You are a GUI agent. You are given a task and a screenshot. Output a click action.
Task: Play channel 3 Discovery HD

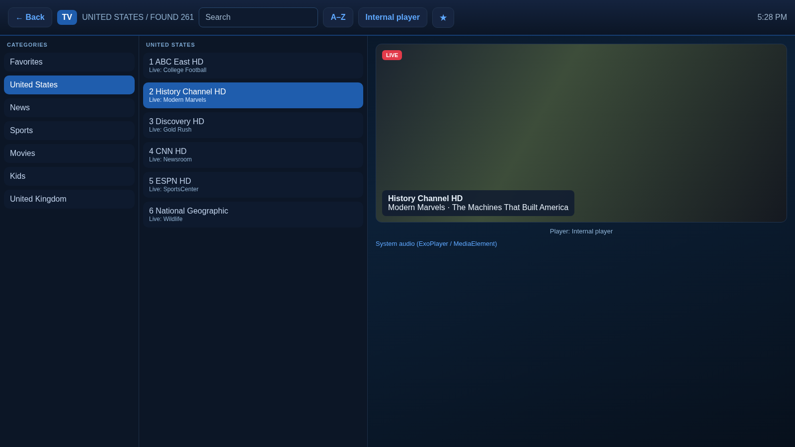click(x=253, y=125)
